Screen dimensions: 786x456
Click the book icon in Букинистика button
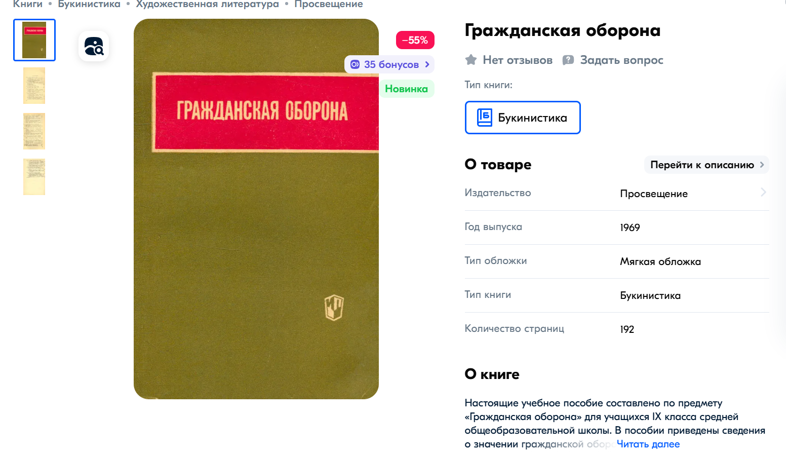484,118
